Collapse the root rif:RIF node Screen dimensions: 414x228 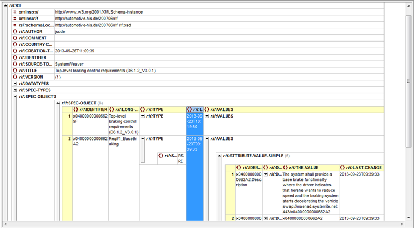(x=6, y=5)
